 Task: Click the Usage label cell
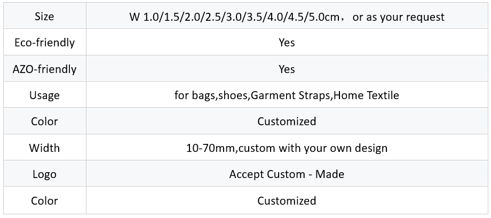click(x=45, y=95)
